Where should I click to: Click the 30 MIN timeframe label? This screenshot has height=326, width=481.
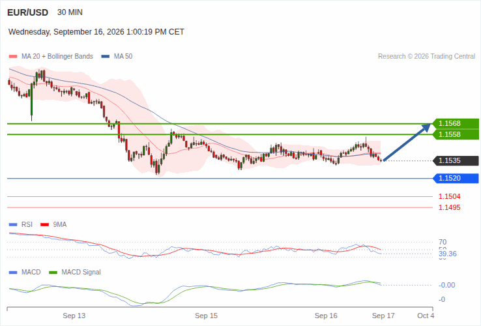(70, 12)
